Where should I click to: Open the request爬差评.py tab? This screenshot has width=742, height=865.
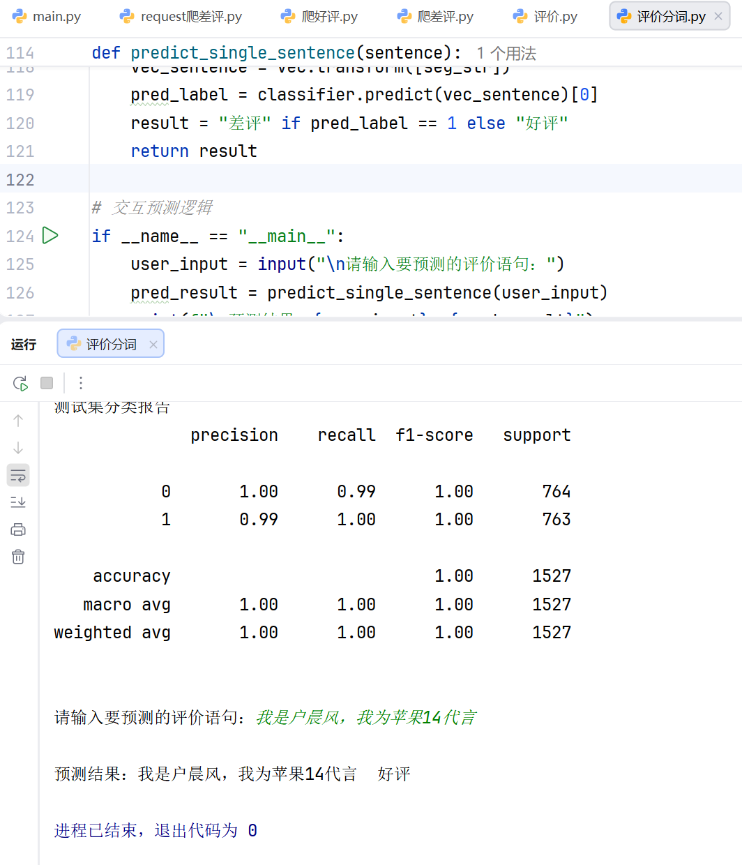[x=181, y=17]
